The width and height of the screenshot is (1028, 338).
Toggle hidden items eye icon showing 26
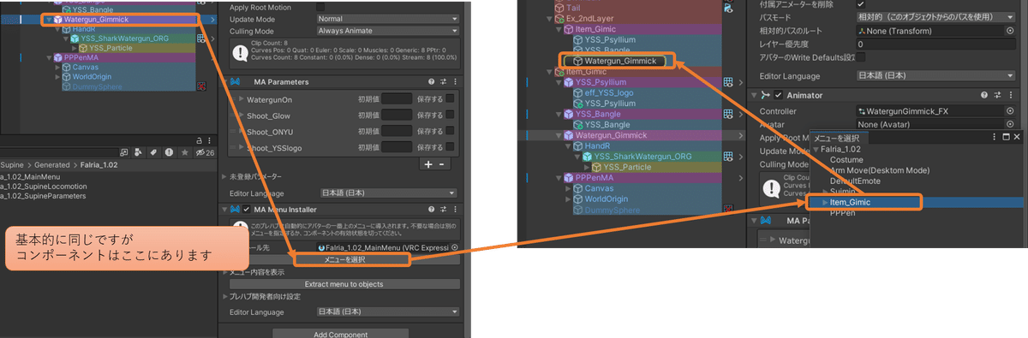click(204, 152)
